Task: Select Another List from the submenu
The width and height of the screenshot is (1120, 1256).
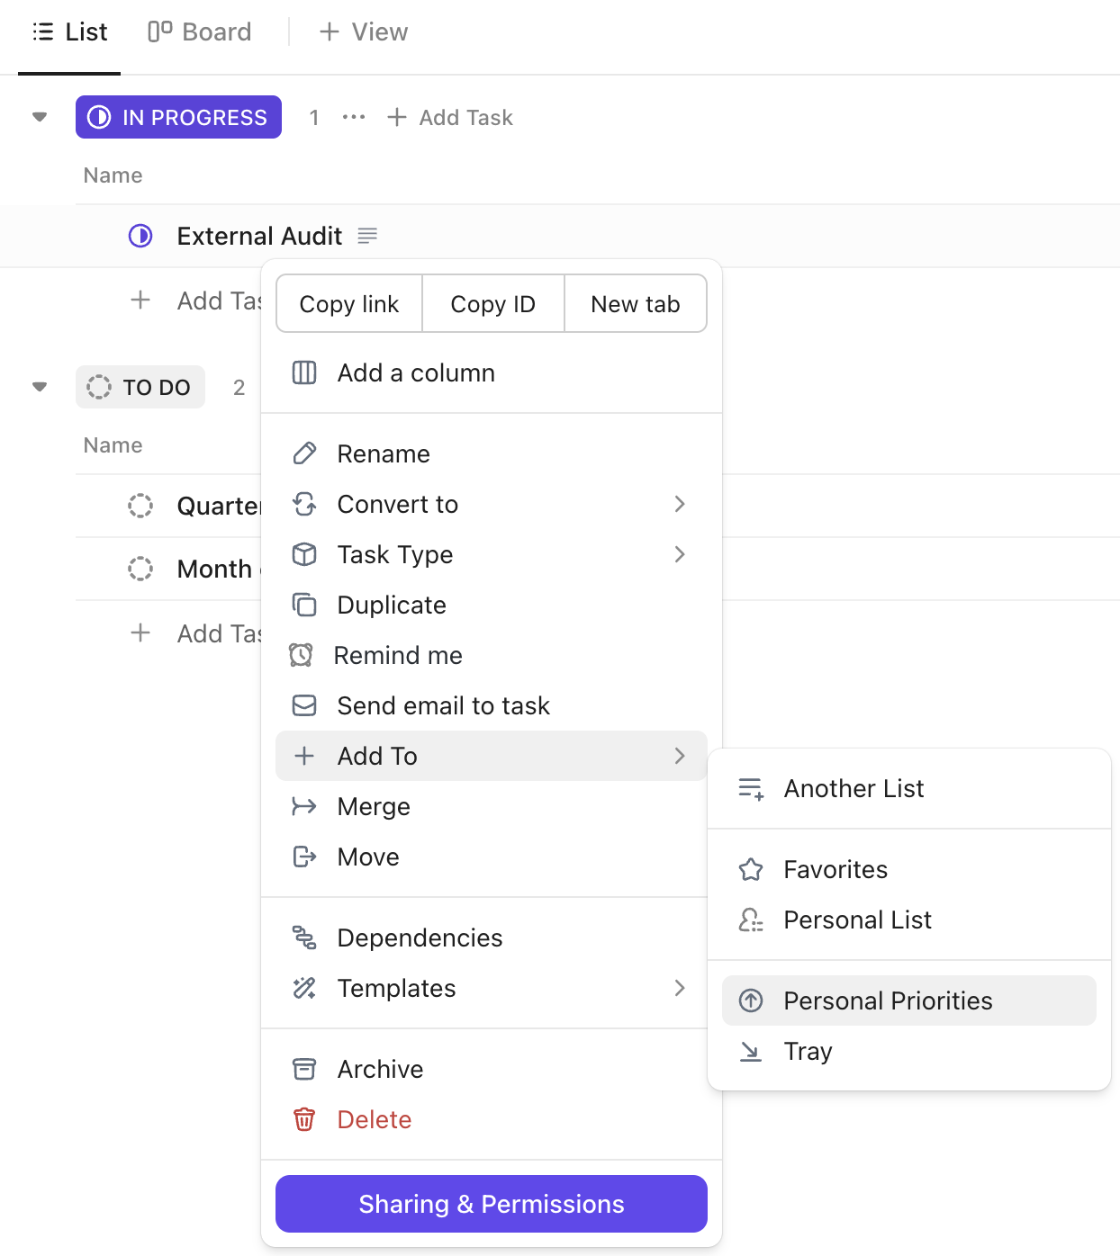Action: [x=854, y=788]
